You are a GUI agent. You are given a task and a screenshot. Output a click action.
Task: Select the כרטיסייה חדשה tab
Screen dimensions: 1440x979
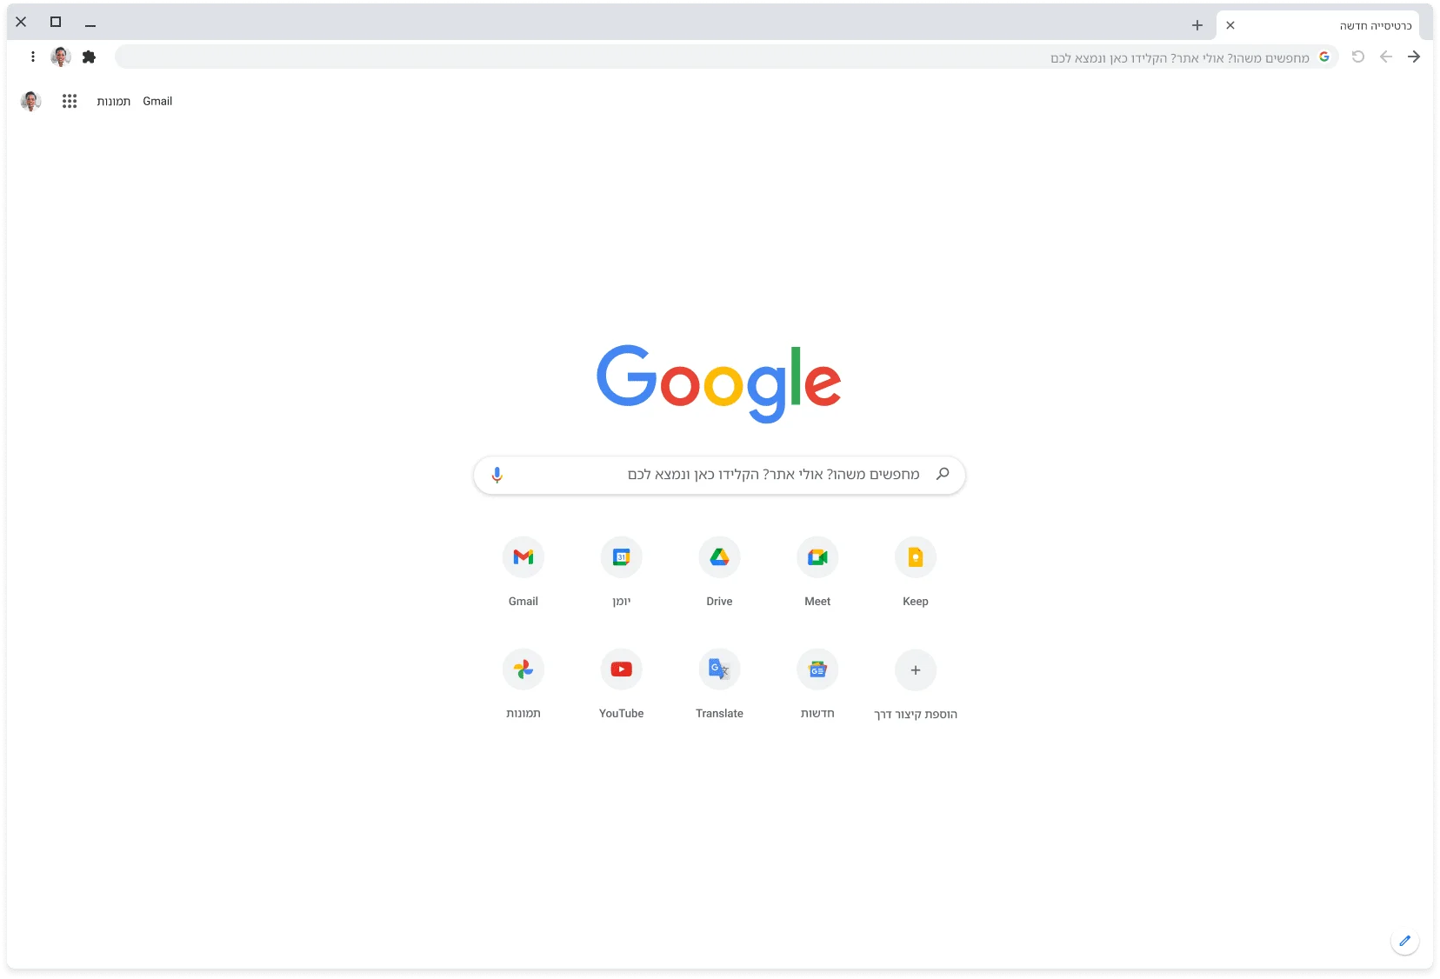coord(1318,25)
